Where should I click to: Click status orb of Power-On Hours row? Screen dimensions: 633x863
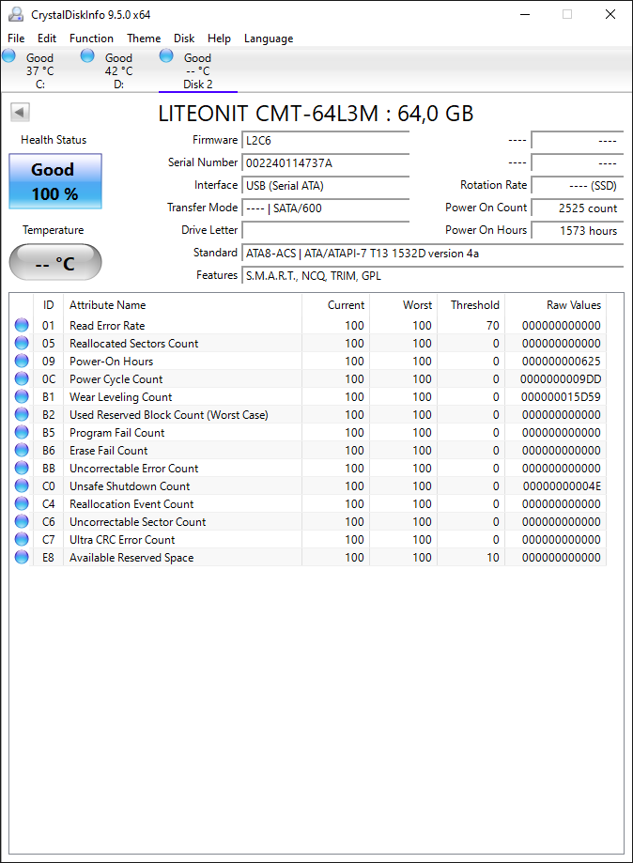[x=22, y=361]
